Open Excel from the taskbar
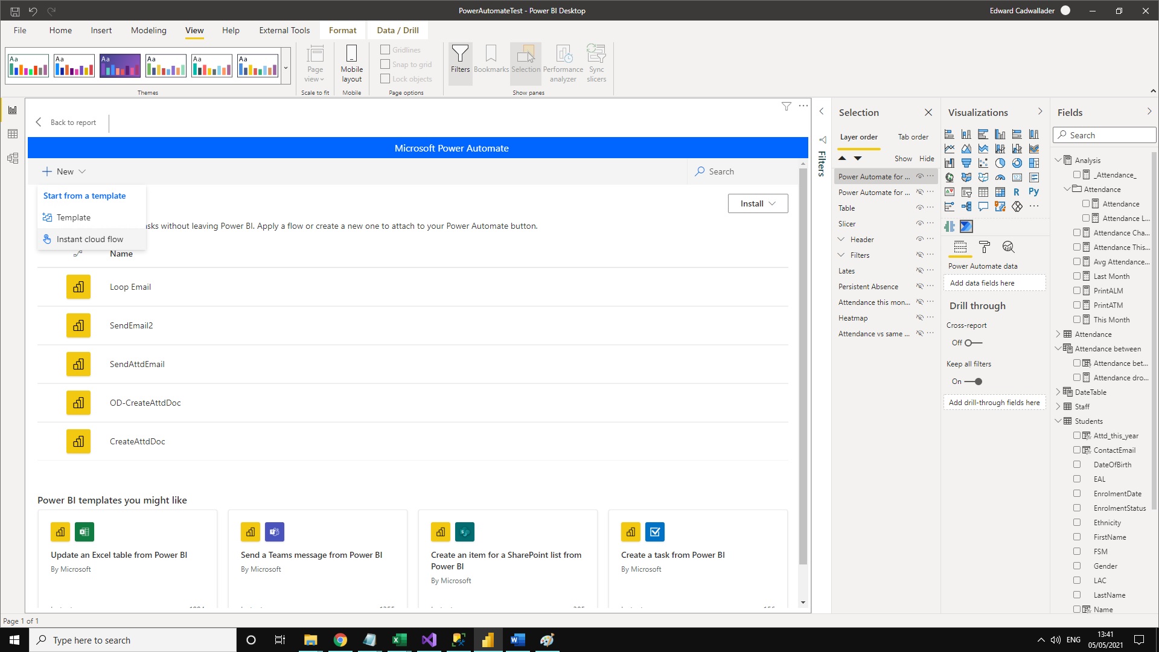This screenshot has height=652, width=1159. pos(399,640)
